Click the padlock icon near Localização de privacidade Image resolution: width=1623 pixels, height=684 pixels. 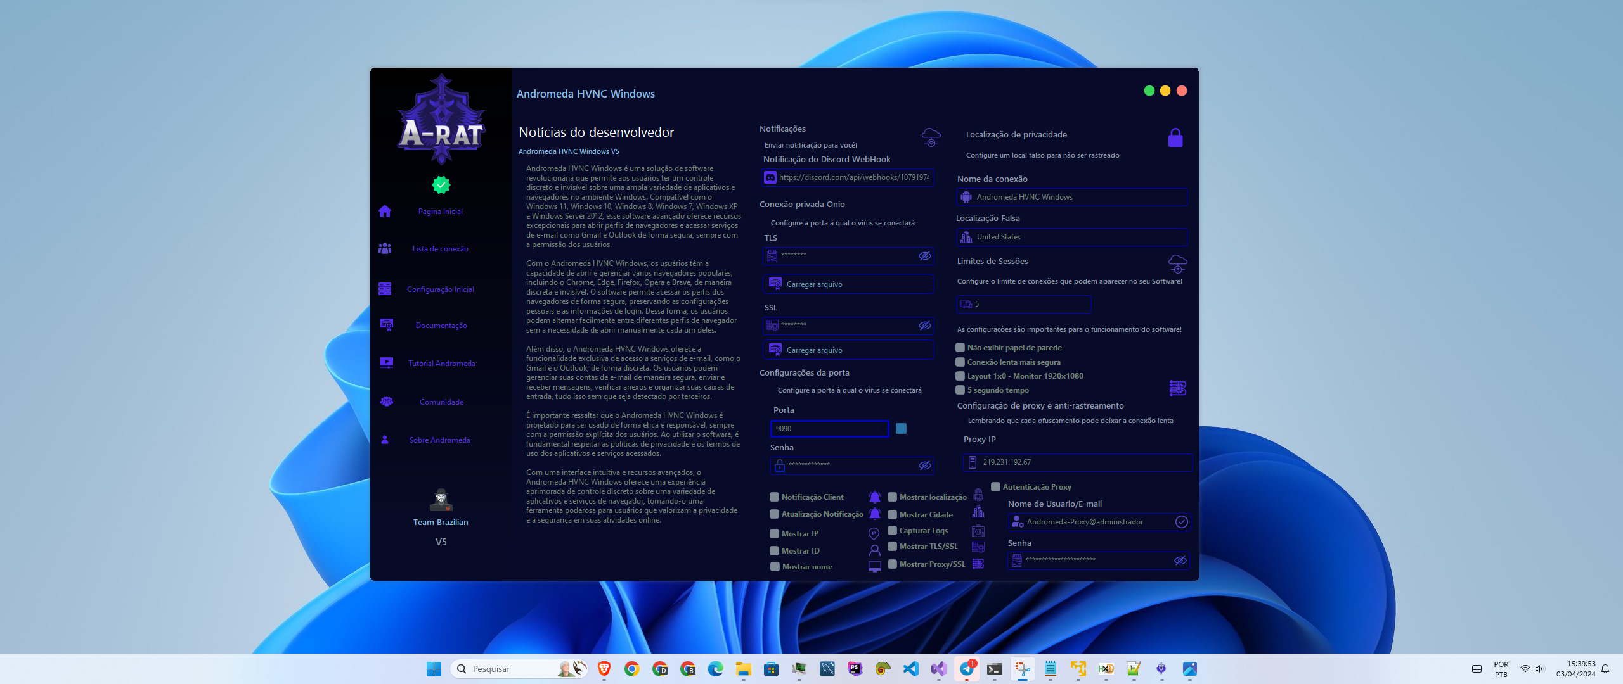pos(1176,137)
